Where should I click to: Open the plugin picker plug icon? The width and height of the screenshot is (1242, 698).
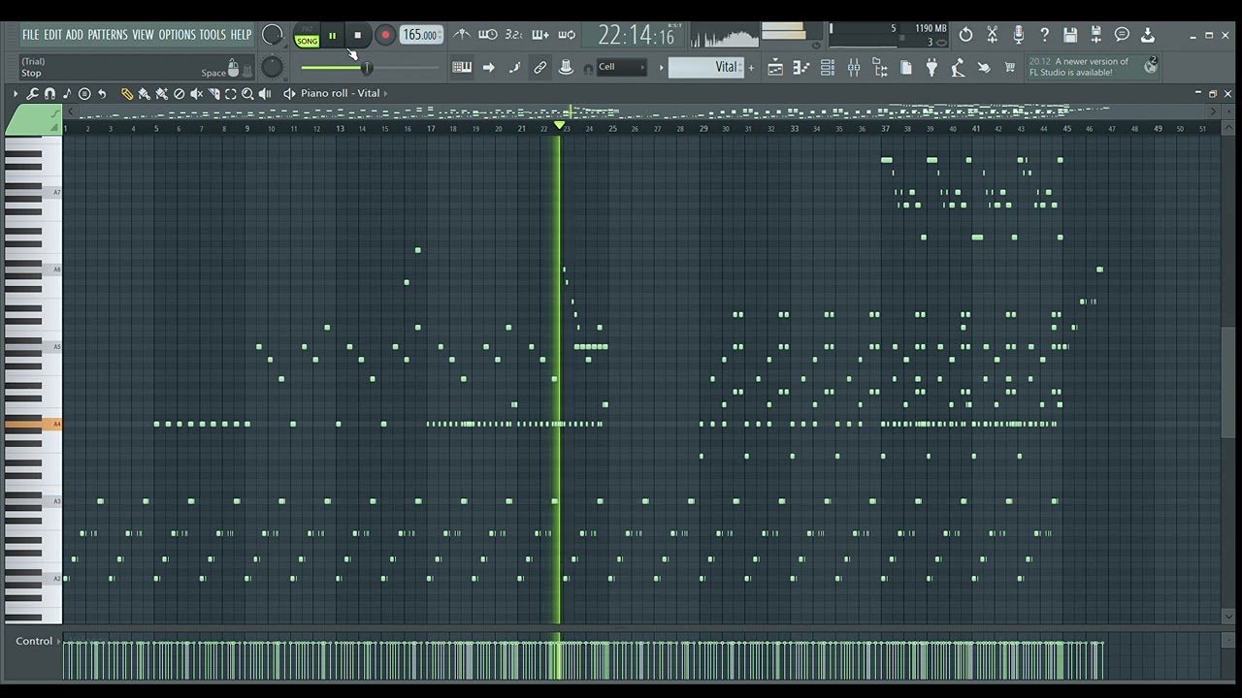(x=932, y=67)
